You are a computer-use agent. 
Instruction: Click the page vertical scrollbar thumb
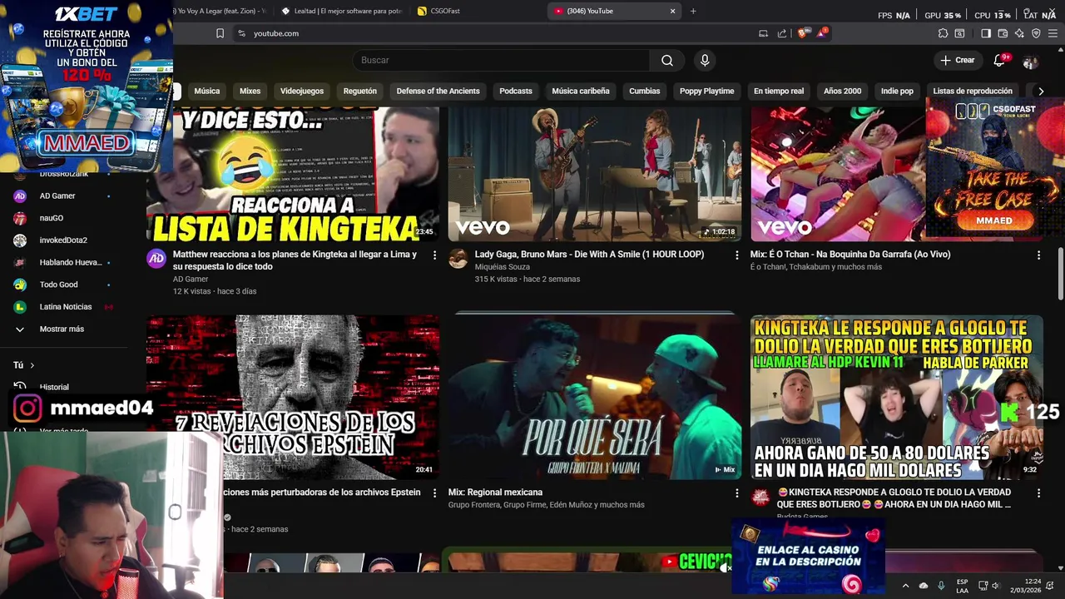[x=1061, y=273]
